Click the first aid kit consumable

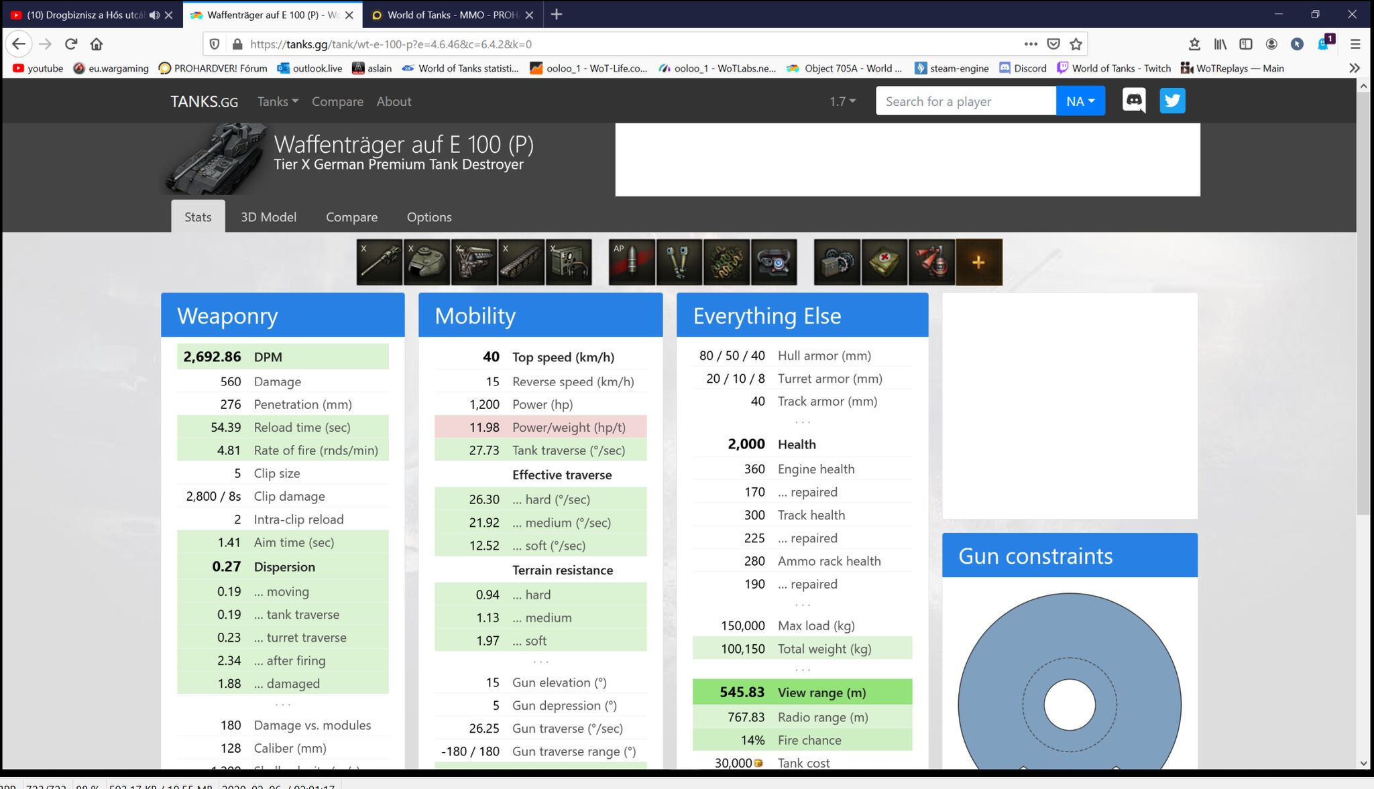(x=884, y=262)
